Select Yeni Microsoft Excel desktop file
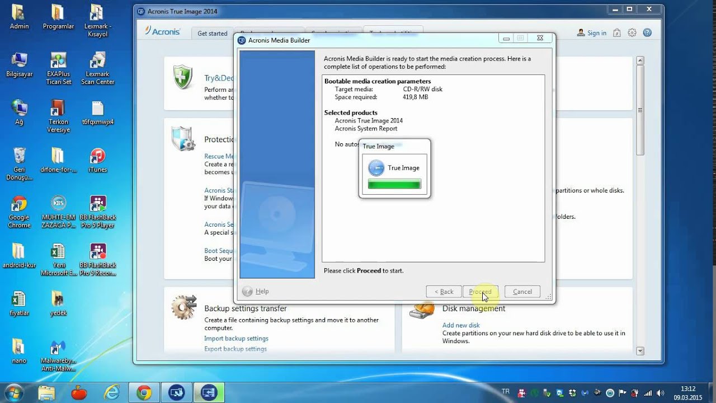The width and height of the screenshot is (716, 403). 58,260
